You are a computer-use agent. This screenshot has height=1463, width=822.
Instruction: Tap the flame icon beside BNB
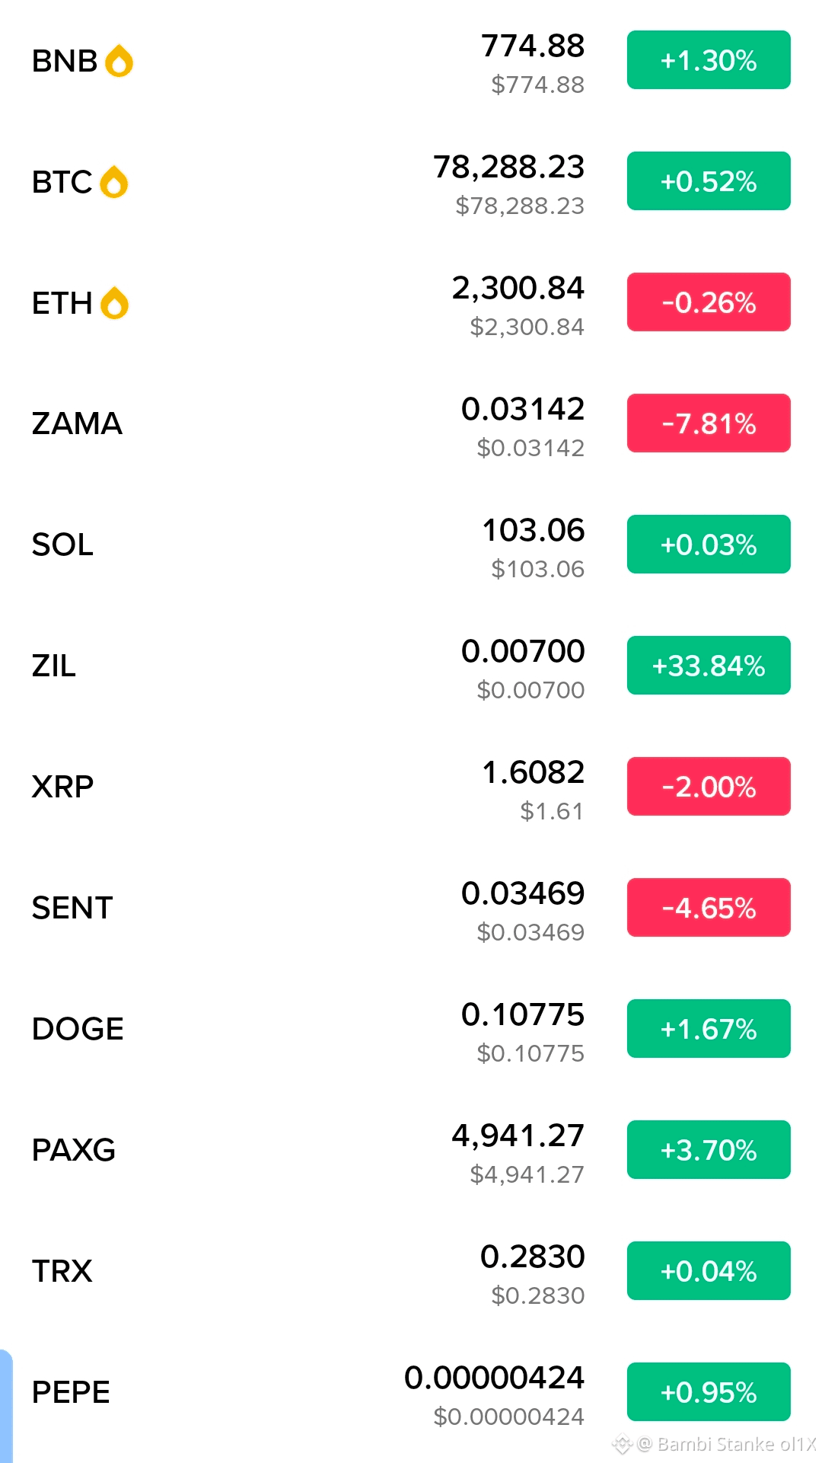[x=119, y=61]
